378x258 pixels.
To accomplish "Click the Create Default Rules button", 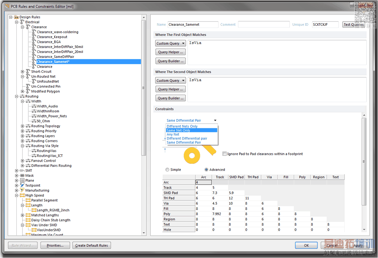I will pos(91,245).
